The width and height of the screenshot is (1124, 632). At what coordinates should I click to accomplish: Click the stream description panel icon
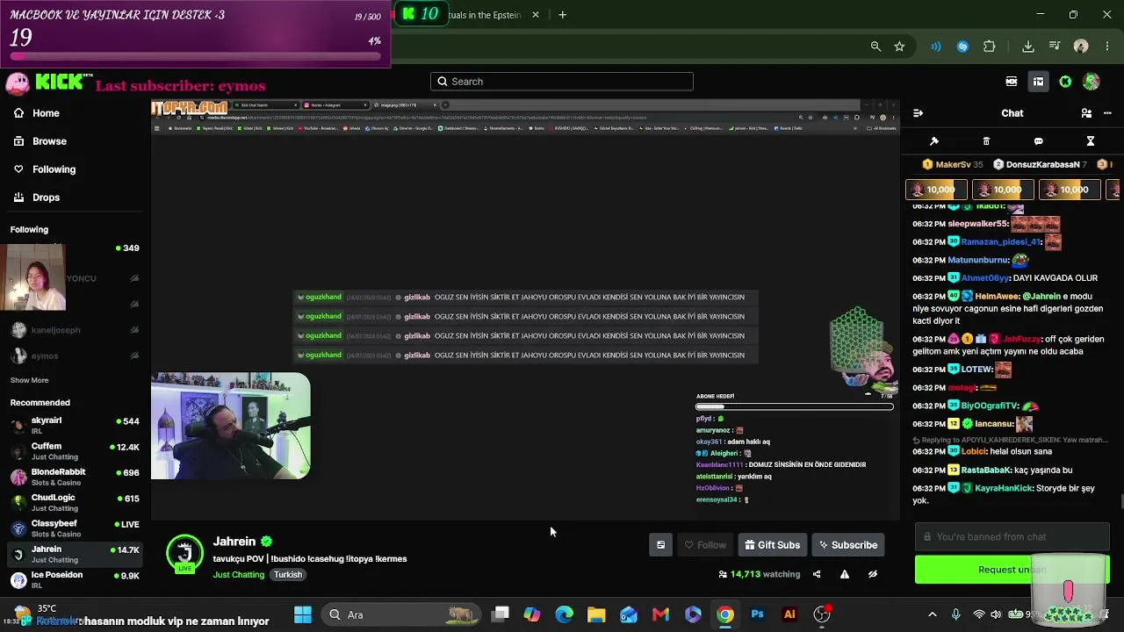(x=660, y=545)
